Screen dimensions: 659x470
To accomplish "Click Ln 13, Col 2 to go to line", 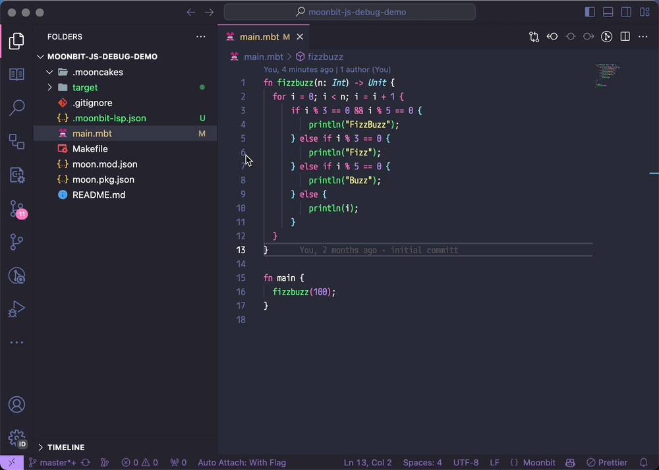I will coord(367,463).
